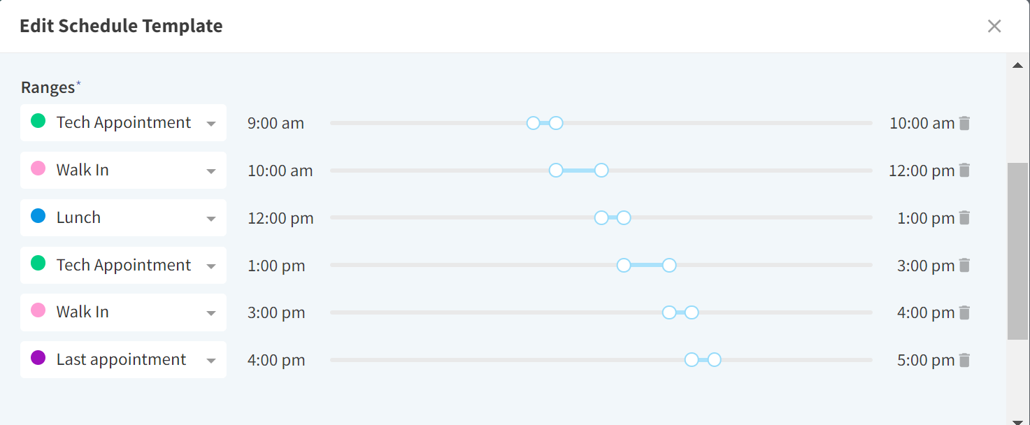The image size is (1030, 425).
Task: Click the scroll up arrow of the dialog
Action: (1017, 66)
